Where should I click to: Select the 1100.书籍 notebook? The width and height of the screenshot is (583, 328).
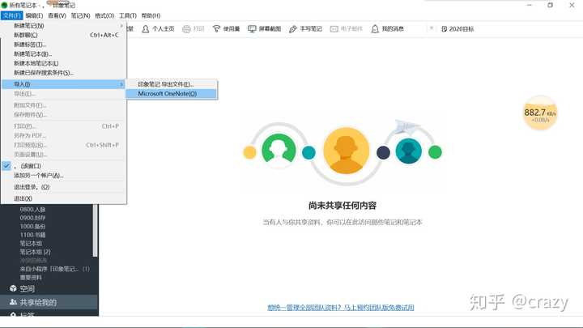pos(34,233)
